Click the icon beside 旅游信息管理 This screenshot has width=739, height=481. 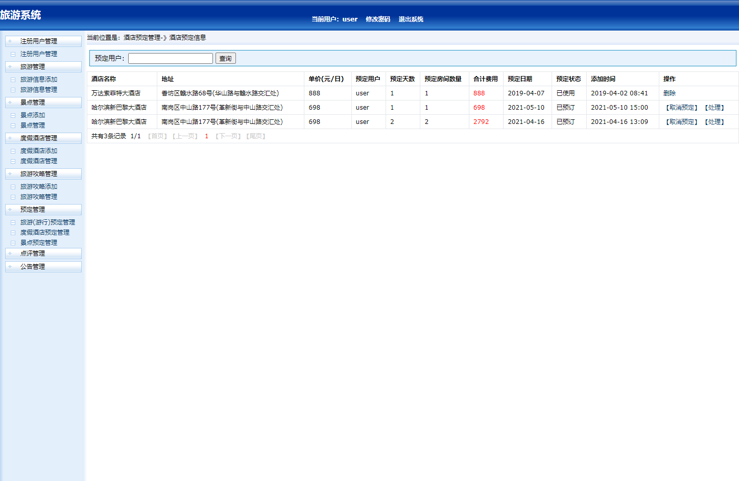coord(13,90)
